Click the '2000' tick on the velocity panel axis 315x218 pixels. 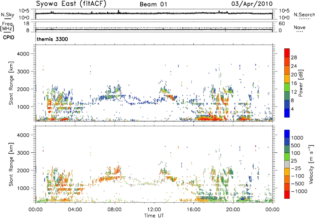pos(23,170)
